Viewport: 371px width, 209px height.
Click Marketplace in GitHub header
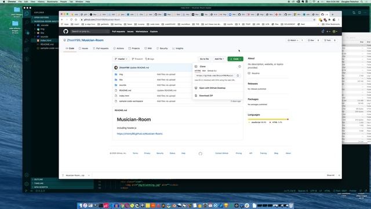[x=141, y=31]
